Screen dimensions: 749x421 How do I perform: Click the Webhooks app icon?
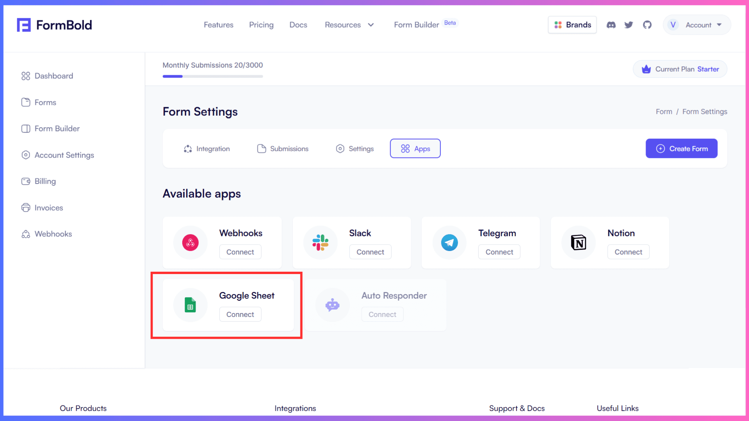(x=190, y=242)
